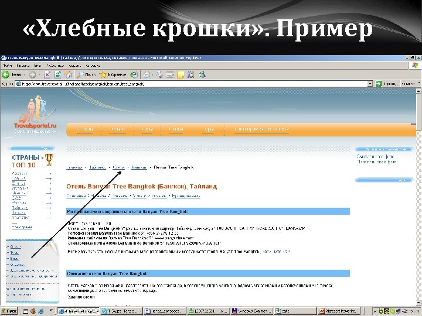Click the Internet Explorer taskbar group button
Viewport: 422px width, 316px height.
[79, 311]
